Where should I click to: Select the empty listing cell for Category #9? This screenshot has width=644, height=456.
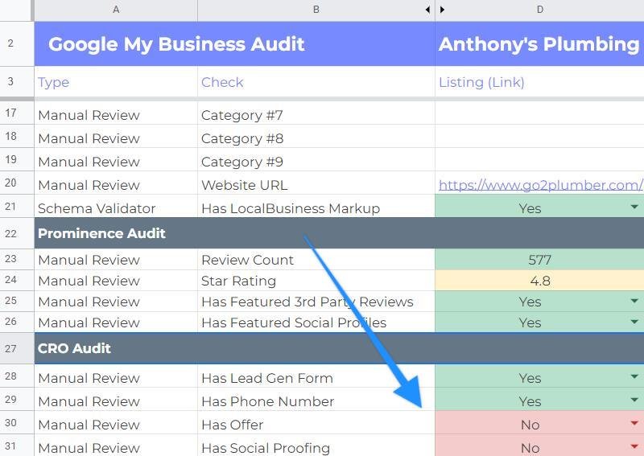pos(539,160)
